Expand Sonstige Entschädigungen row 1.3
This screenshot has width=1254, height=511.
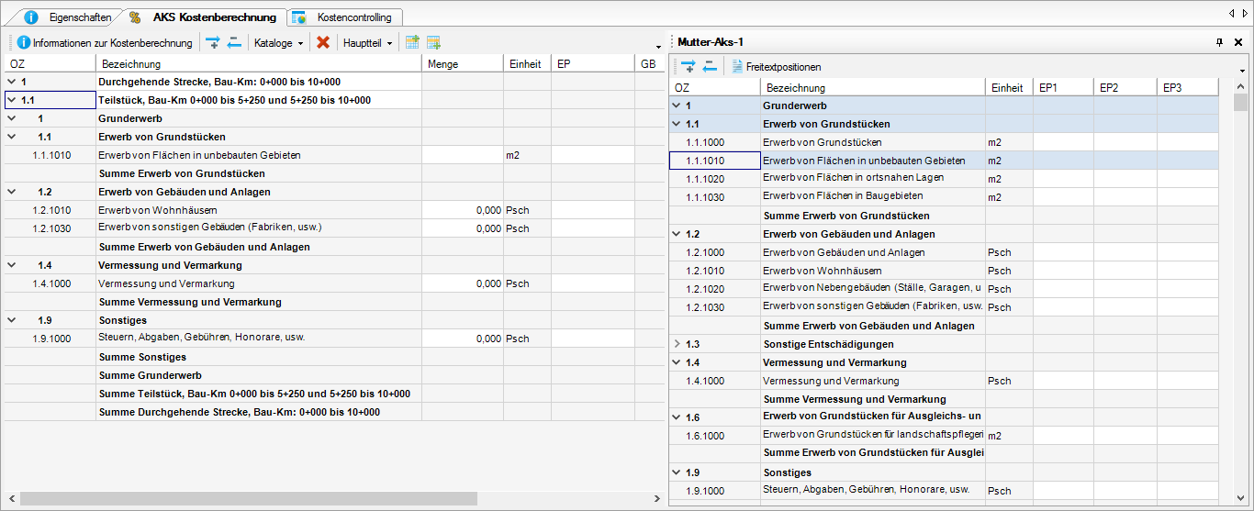pyautogui.click(x=677, y=344)
